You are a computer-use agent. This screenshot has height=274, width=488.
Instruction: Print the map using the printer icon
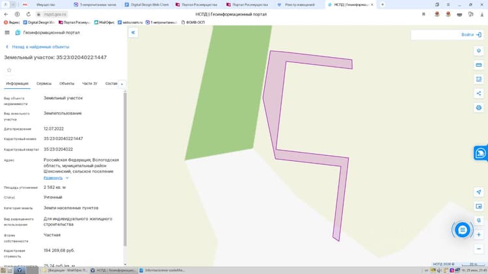coord(479,108)
